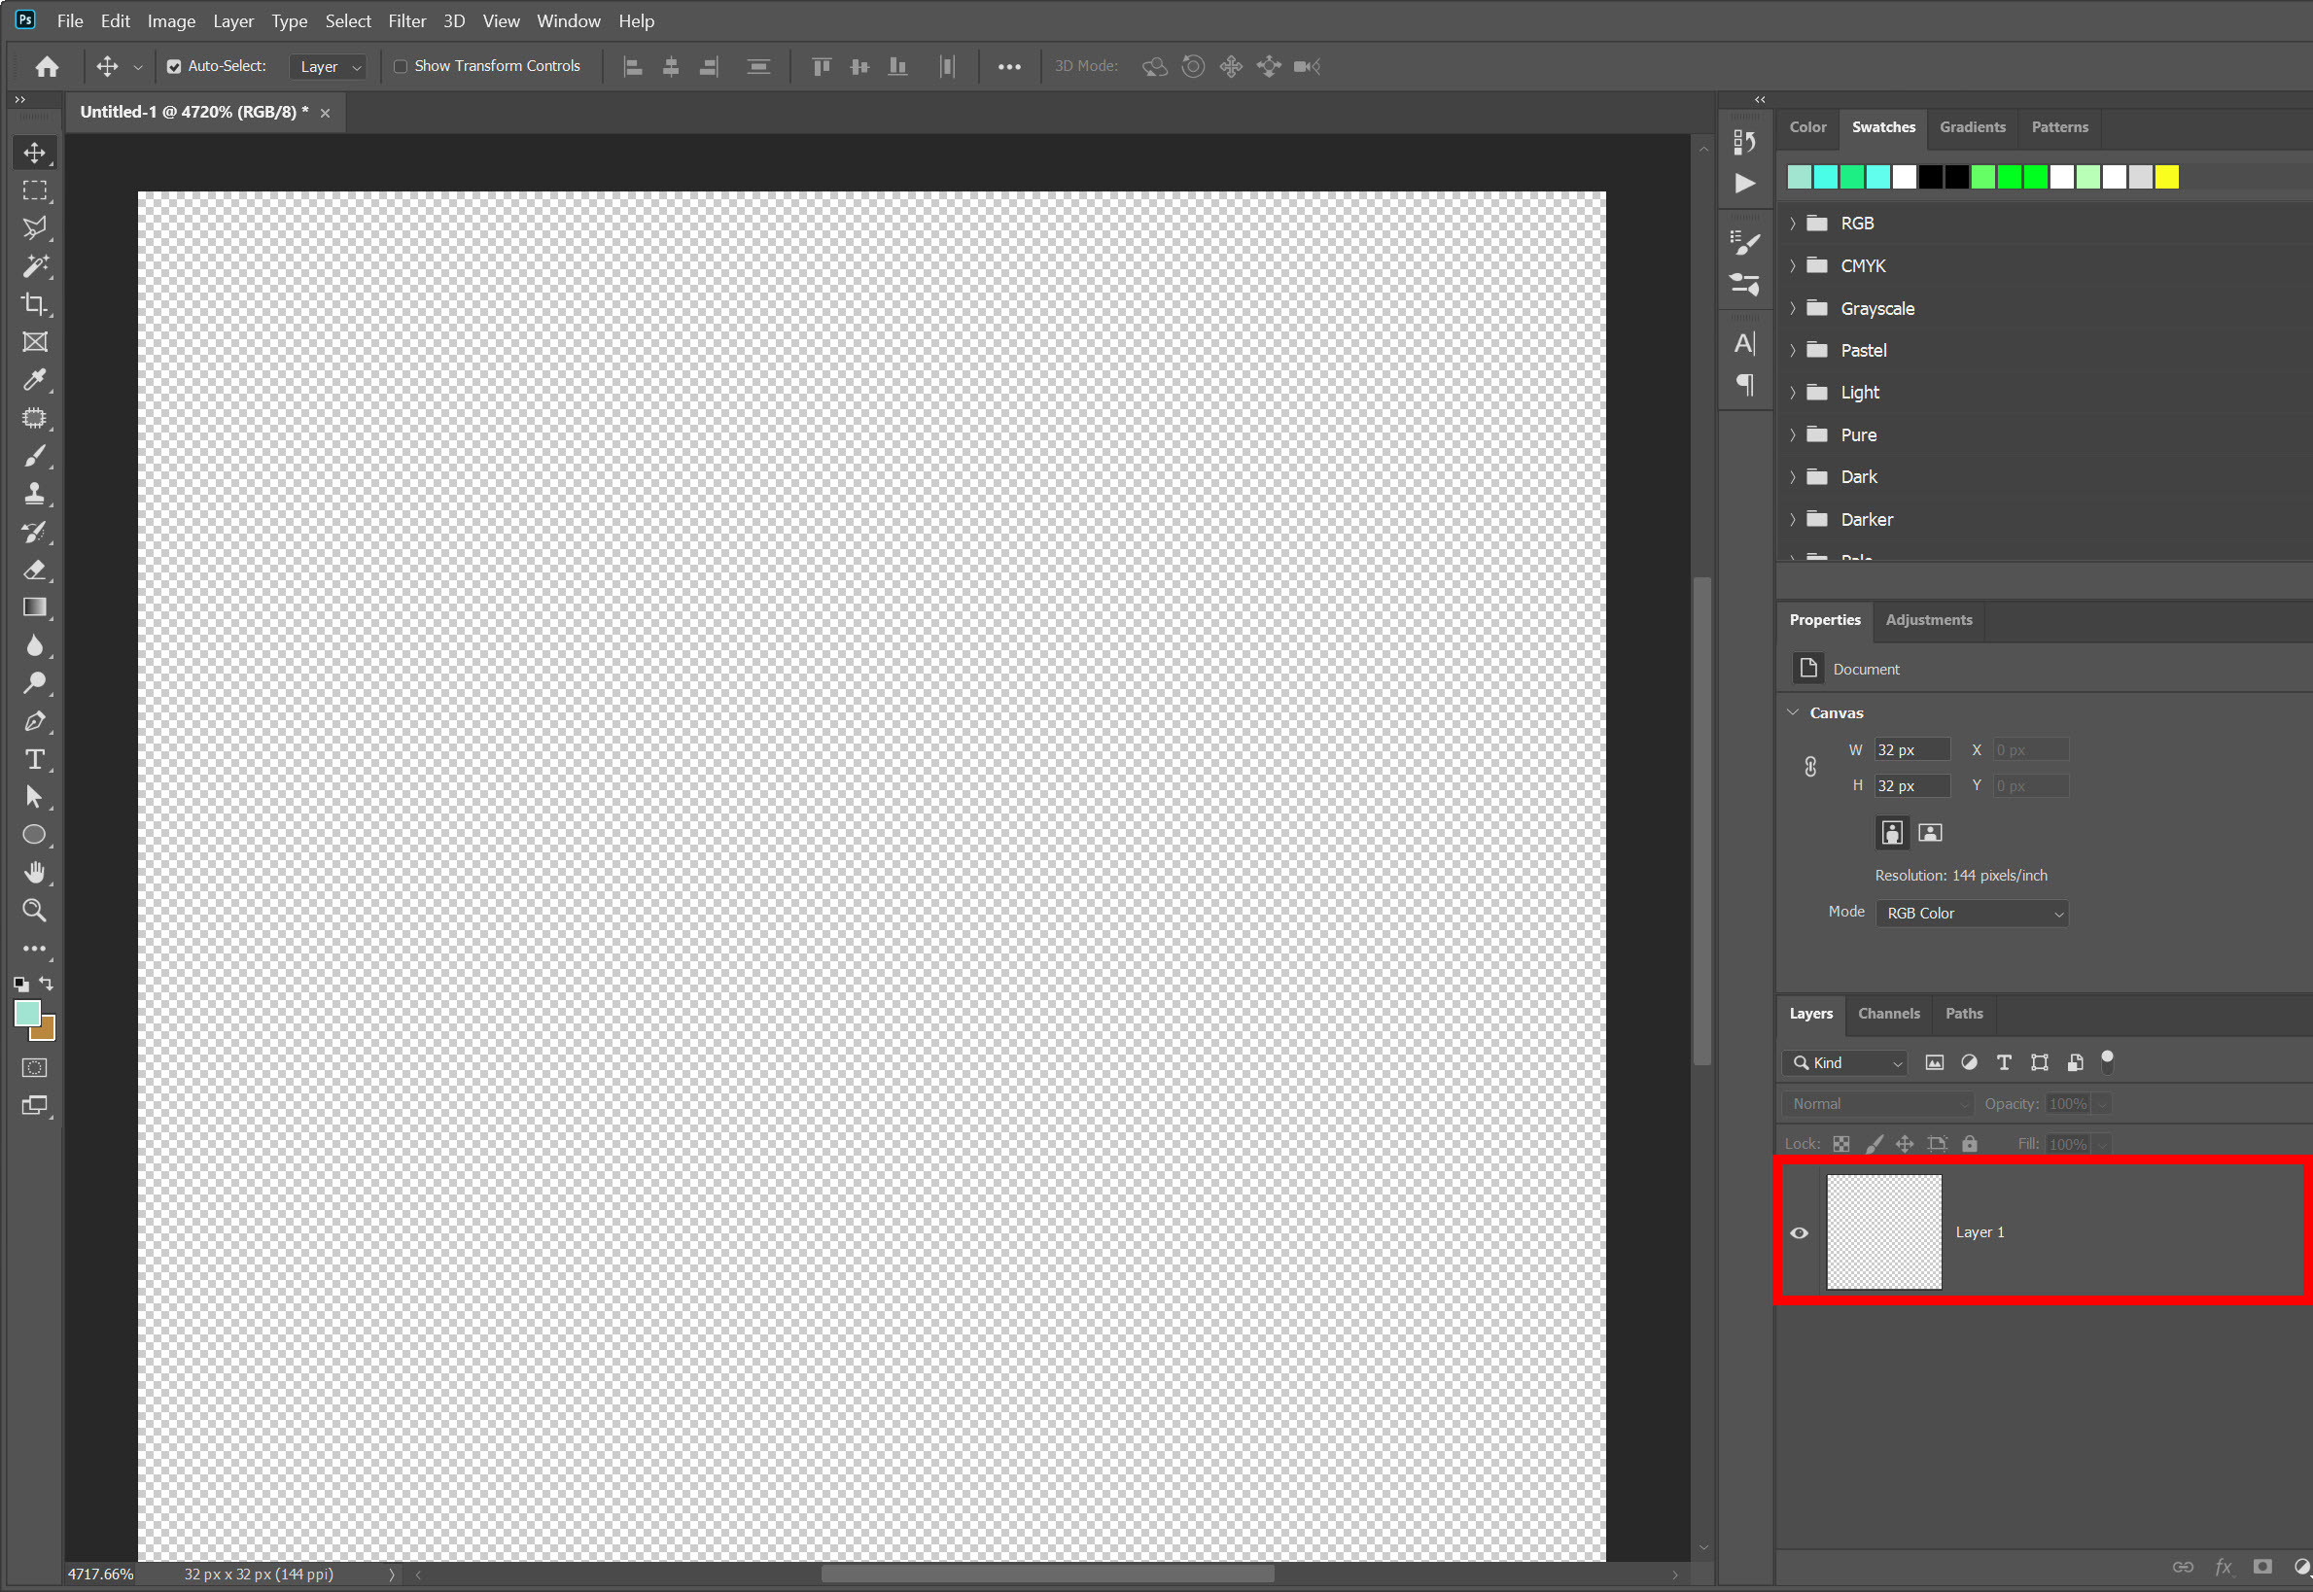The height and width of the screenshot is (1592, 2313).
Task: Uncheck the Auto-Select checkbox
Action: point(175,67)
